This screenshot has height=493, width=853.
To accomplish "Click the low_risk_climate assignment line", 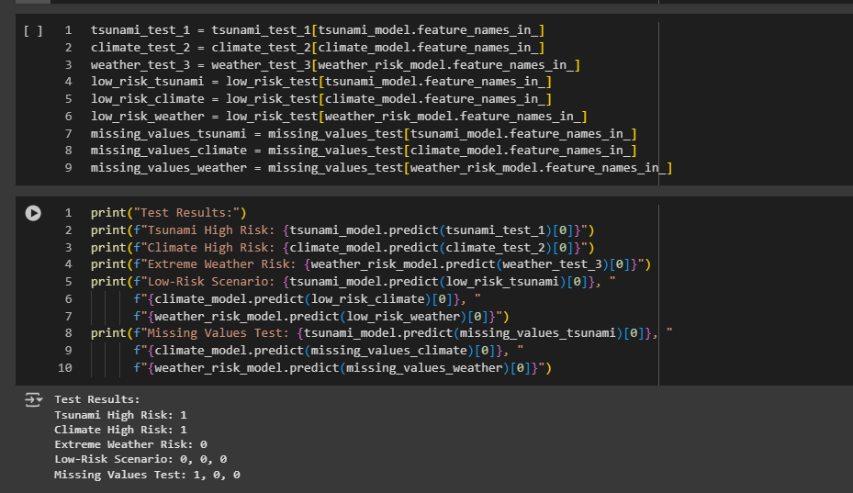I will [321, 99].
